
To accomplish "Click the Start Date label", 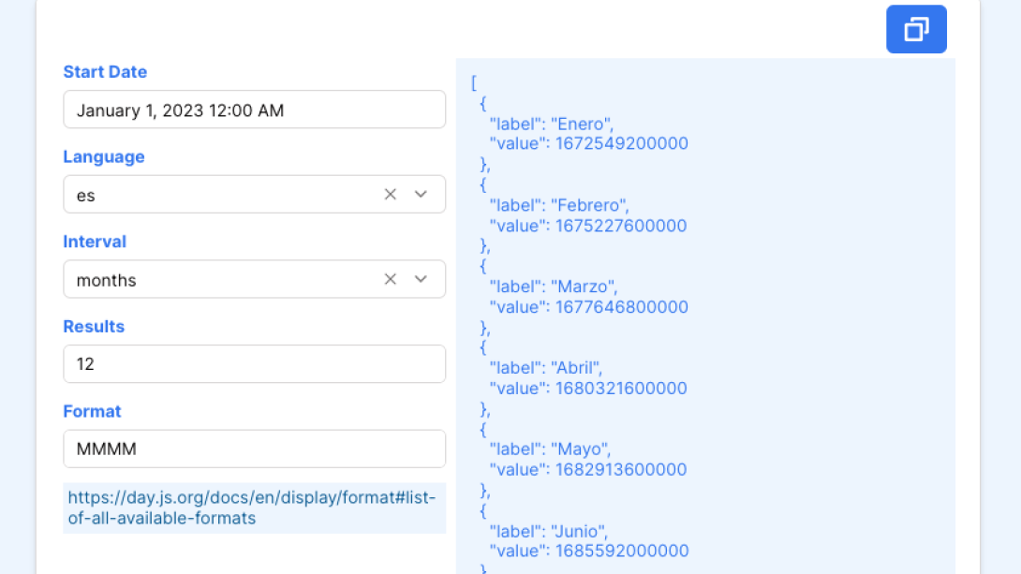I will coord(105,72).
